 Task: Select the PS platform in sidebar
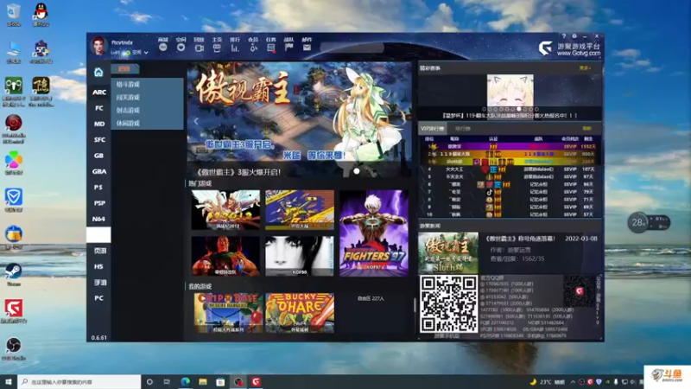[x=99, y=188]
